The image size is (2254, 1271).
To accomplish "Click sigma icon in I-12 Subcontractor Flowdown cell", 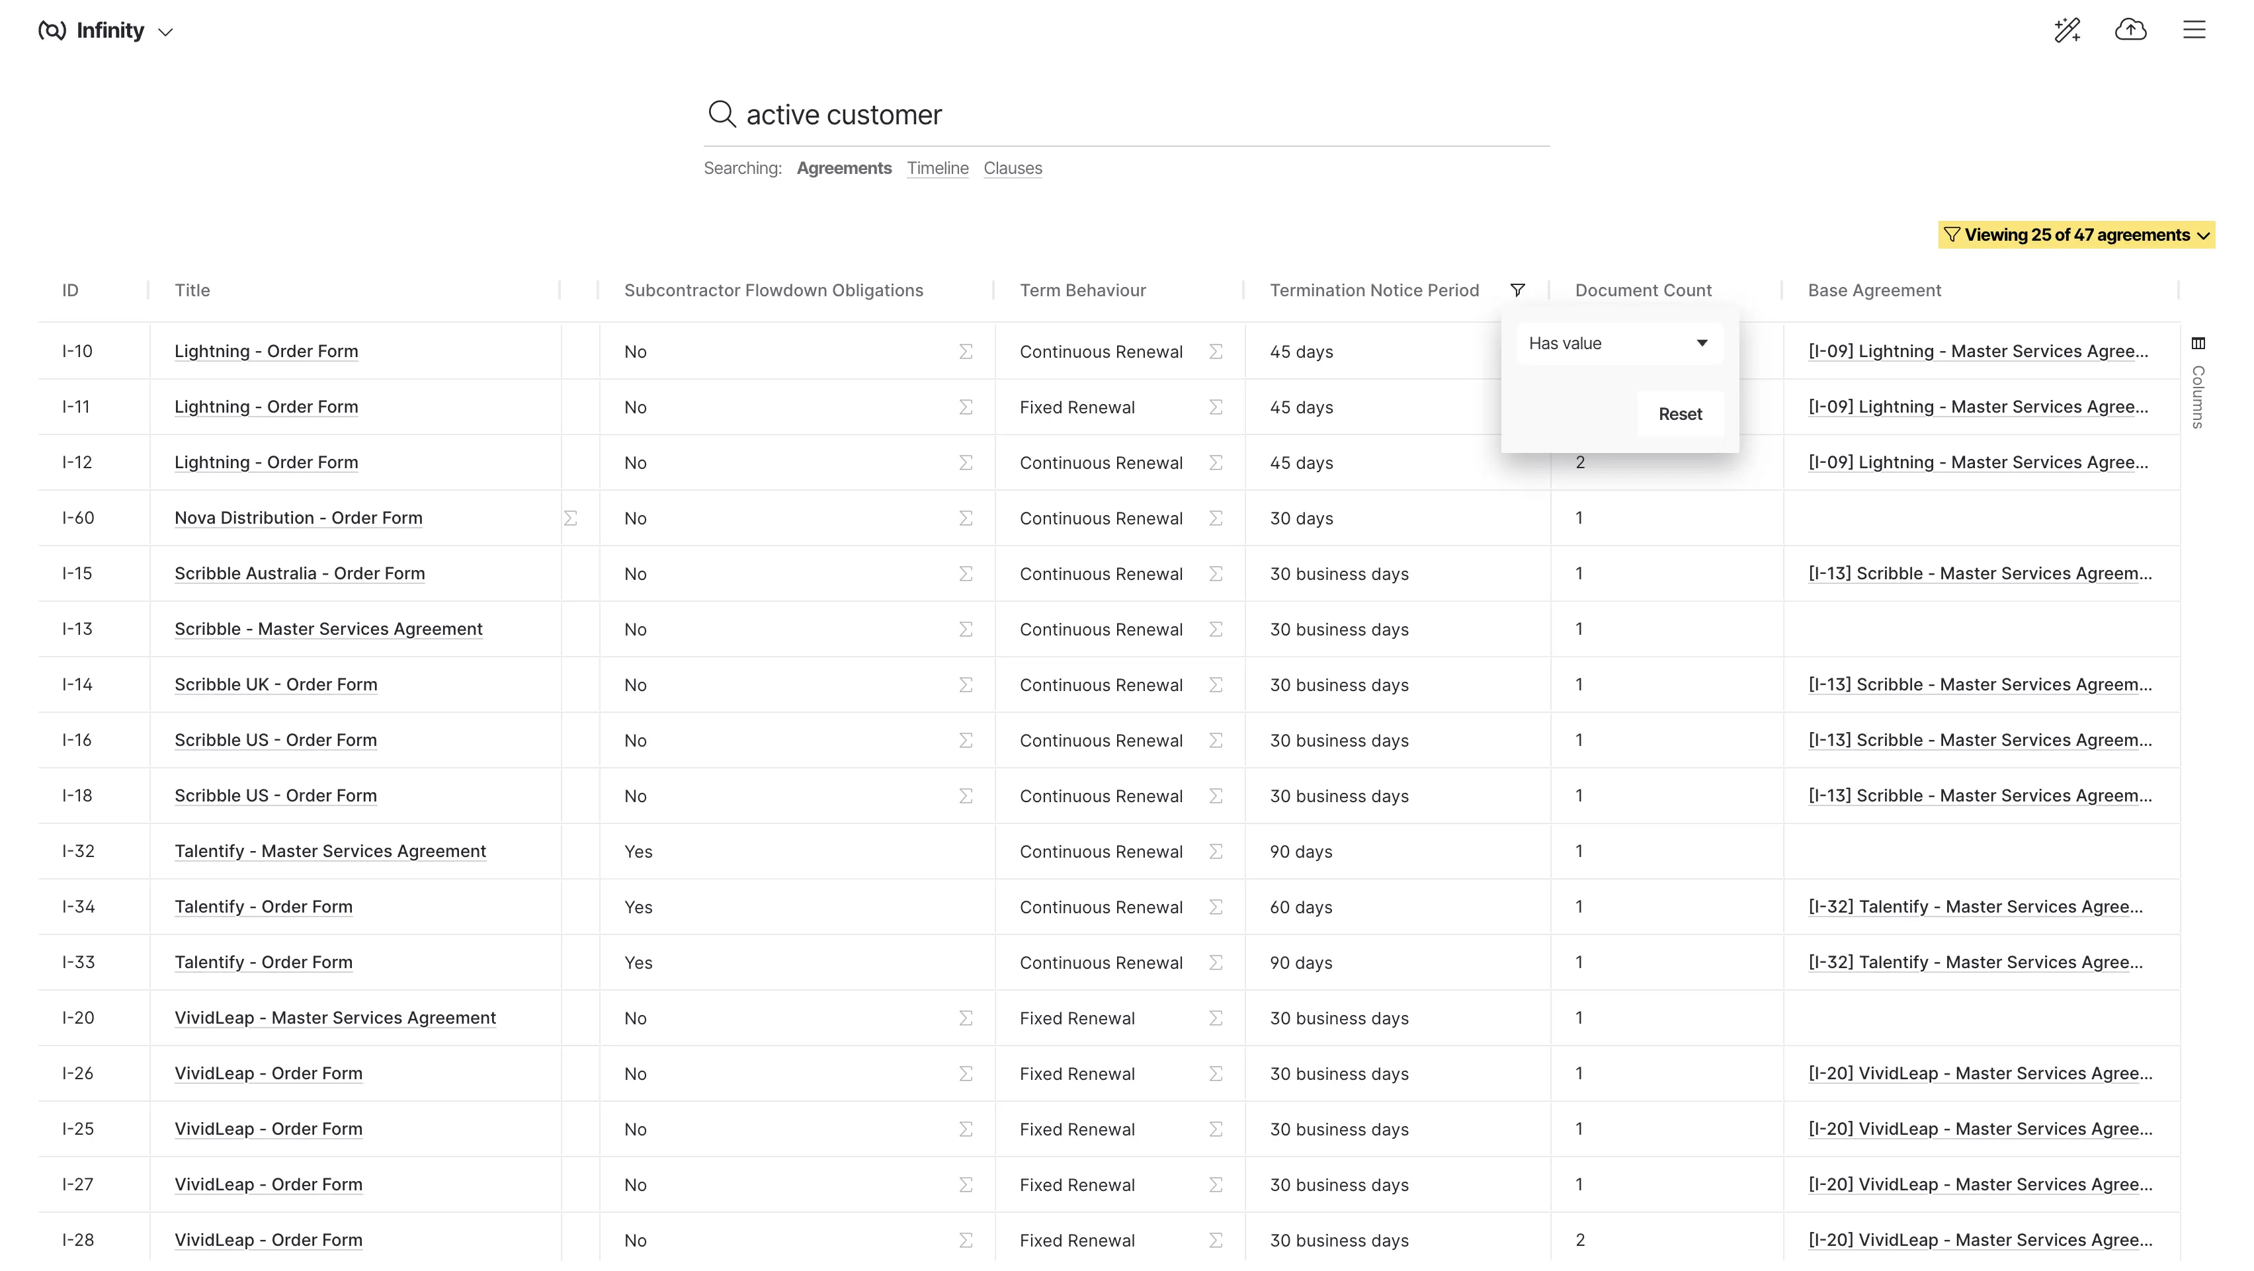I will [965, 463].
